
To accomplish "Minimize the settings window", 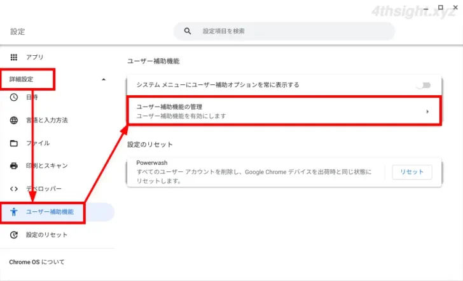I will click(426, 9).
